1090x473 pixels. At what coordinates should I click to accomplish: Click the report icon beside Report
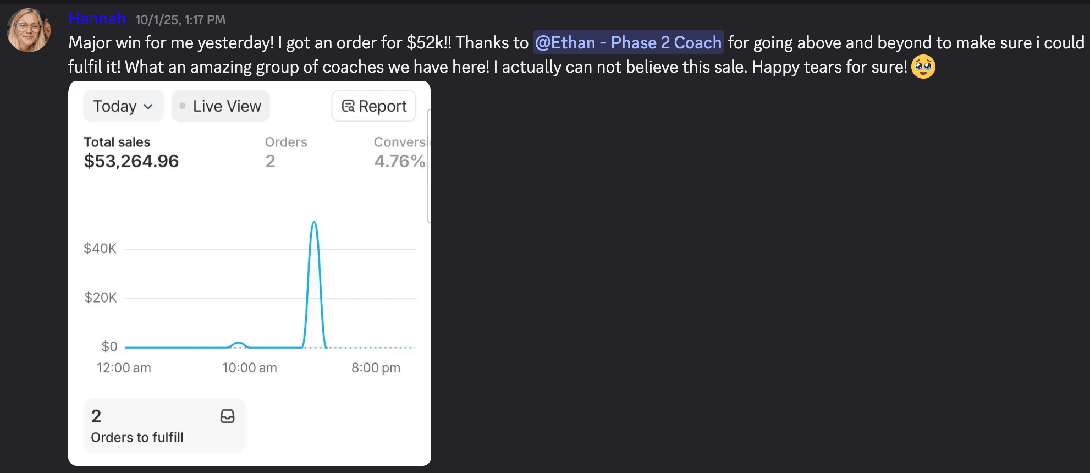pos(348,106)
